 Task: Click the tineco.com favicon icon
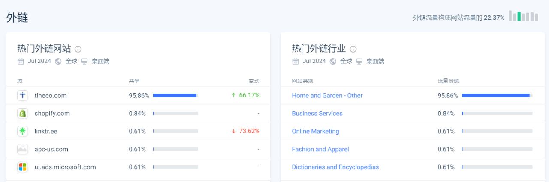click(x=23, y=95)
